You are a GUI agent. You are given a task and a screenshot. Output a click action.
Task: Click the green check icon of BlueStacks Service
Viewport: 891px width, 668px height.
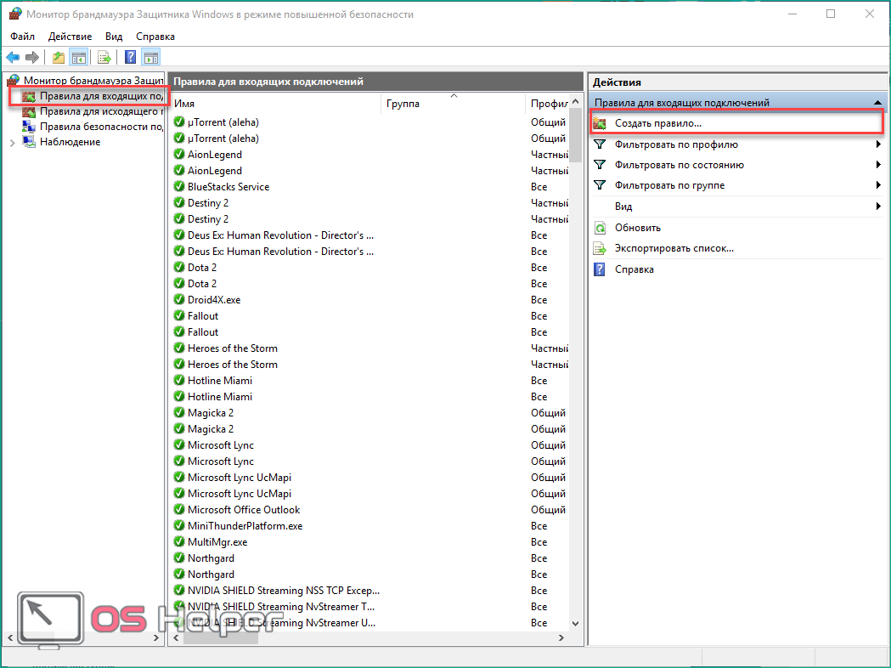coord(179,186)
